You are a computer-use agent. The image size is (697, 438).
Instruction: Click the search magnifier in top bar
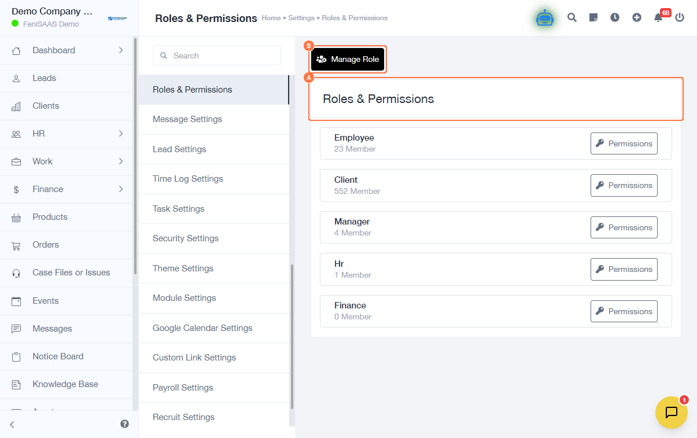pyautogui.click(x=572, y=17)
